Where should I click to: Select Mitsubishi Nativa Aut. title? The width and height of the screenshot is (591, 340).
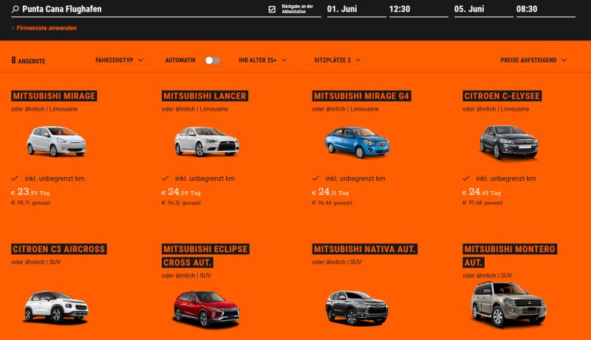[x=364, y=249]
